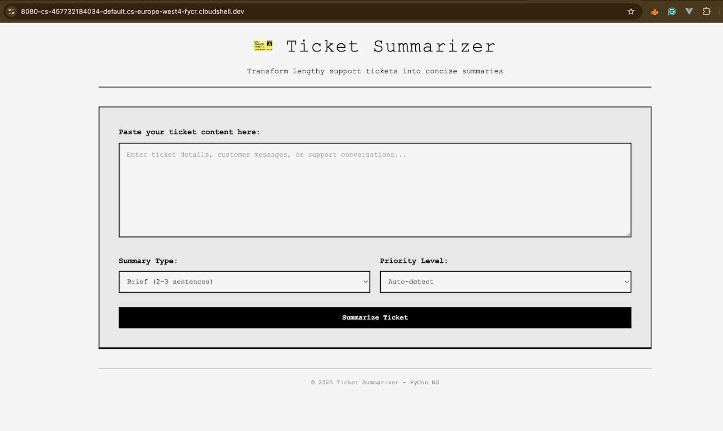Screen dimensions: 723x431
Task: Click the textarea resize handle corner
Action: (x=628, y=234)
